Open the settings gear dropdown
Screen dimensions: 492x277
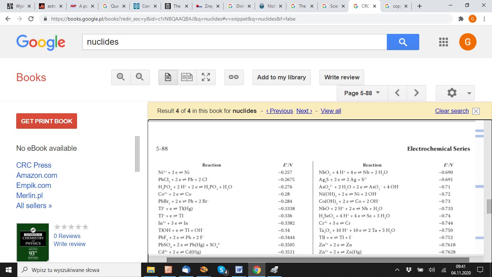[x=455, y=93]
